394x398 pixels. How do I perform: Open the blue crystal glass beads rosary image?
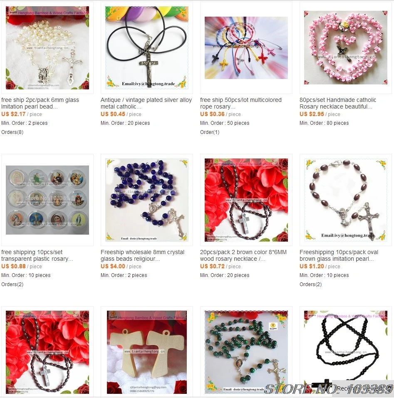[147, 200]
